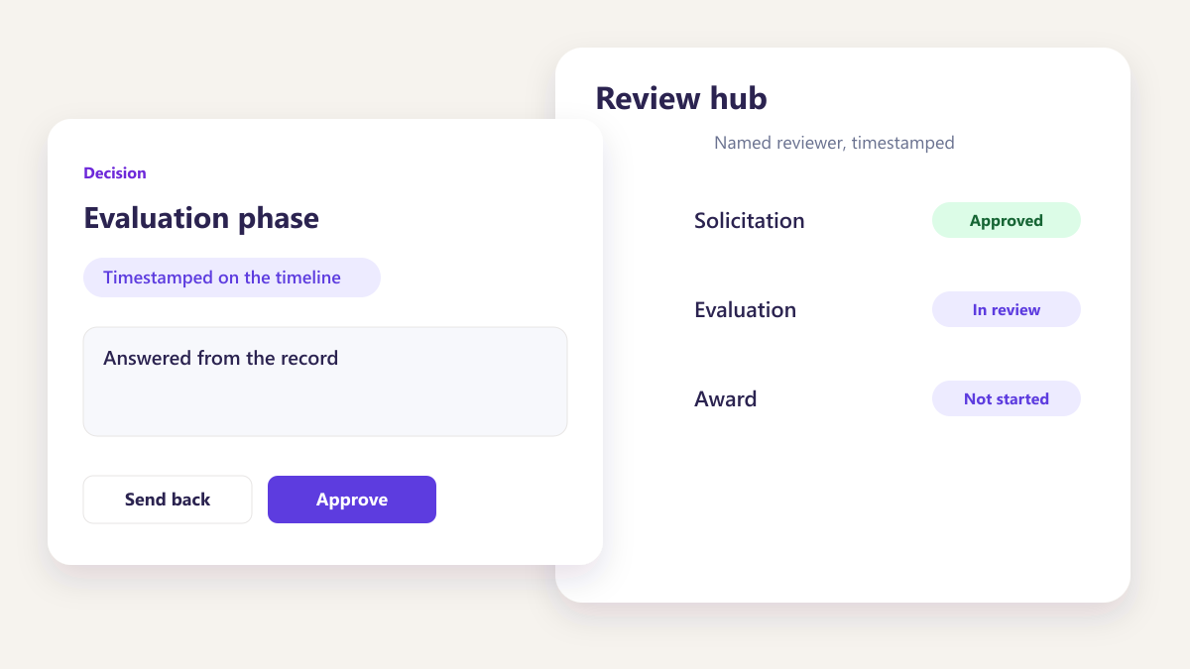Select the 'Timestamped on the timeline' pill

[x=232, y=278]
